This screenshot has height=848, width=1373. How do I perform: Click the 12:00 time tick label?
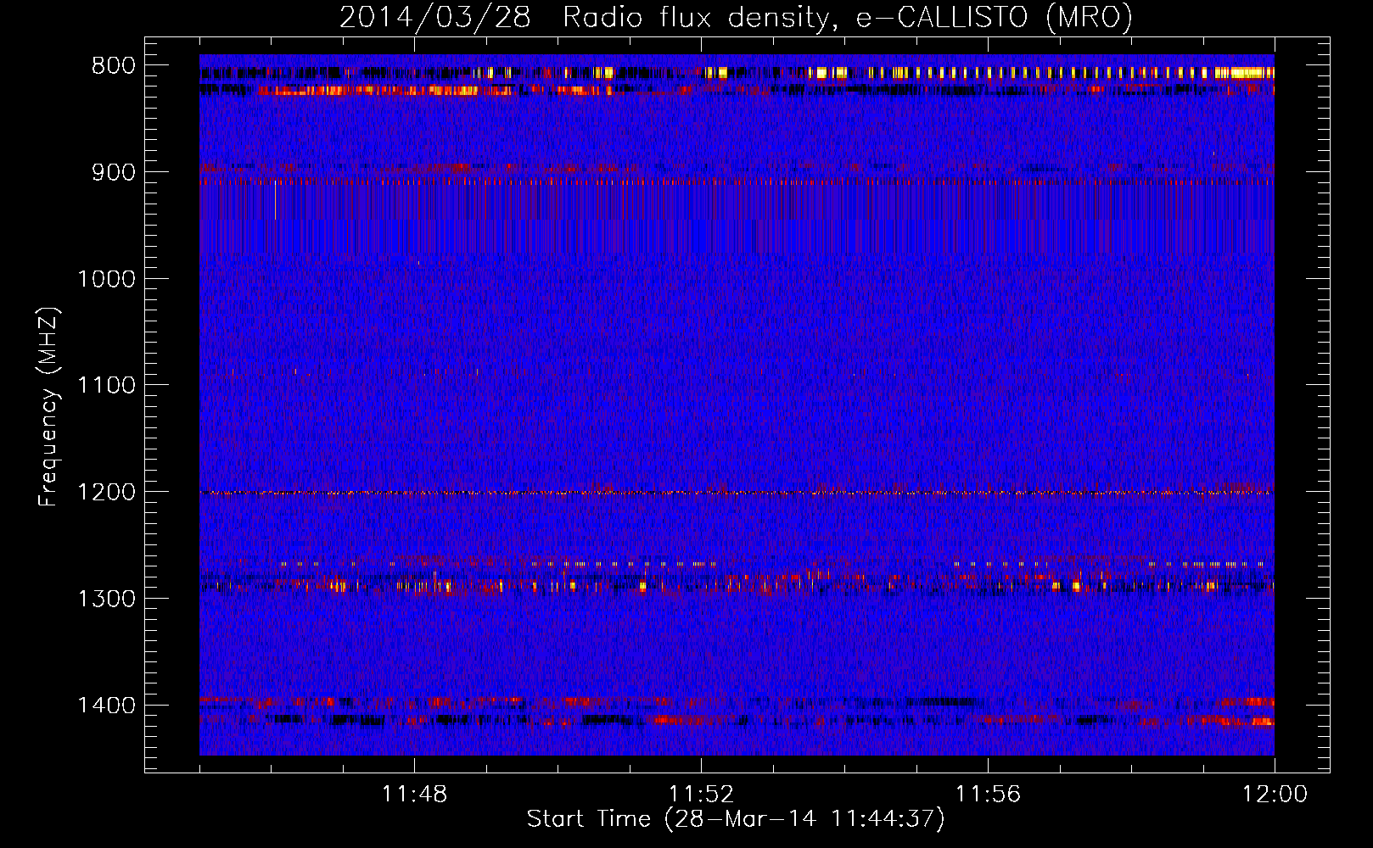click(1275, 795)
